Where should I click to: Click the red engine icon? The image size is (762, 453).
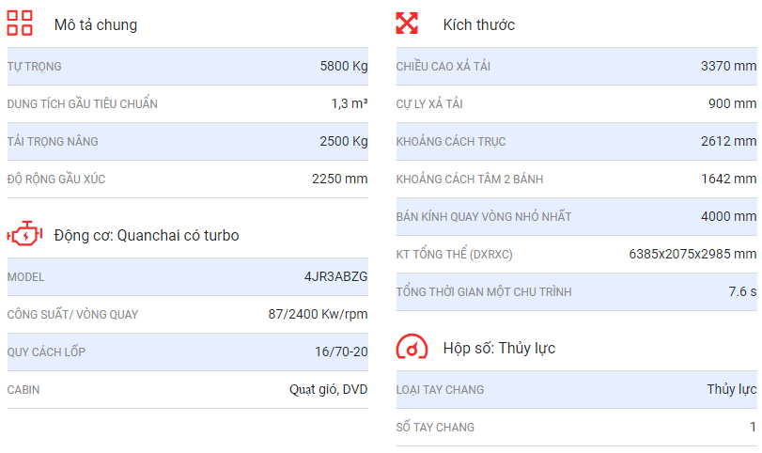[x=24, y=234]
